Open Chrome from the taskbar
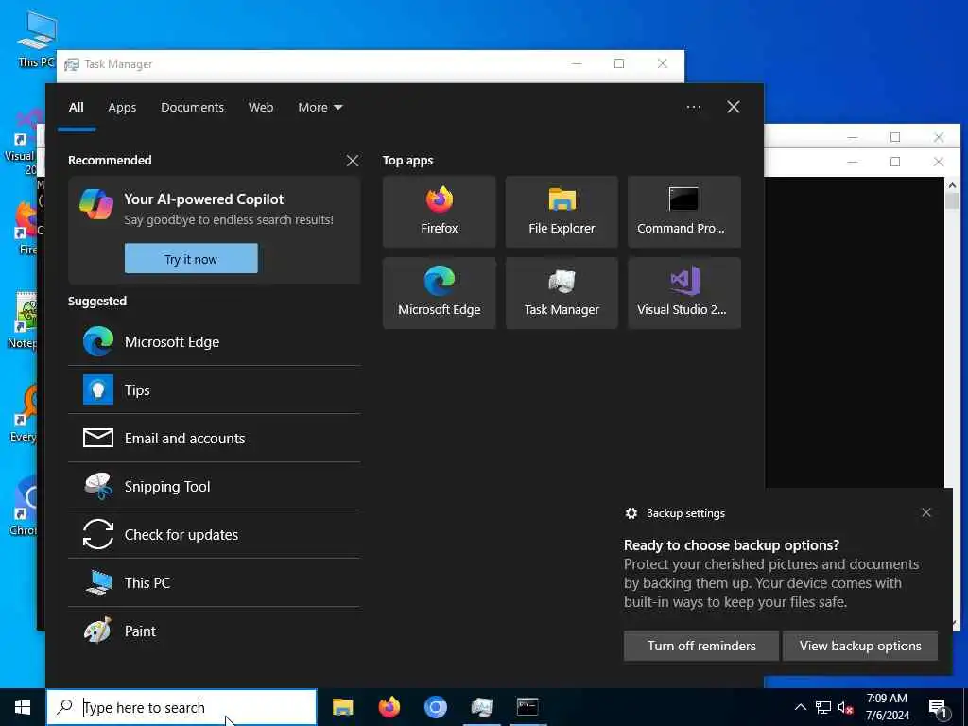Screen dimensions: 968x726 coord(435,707)
